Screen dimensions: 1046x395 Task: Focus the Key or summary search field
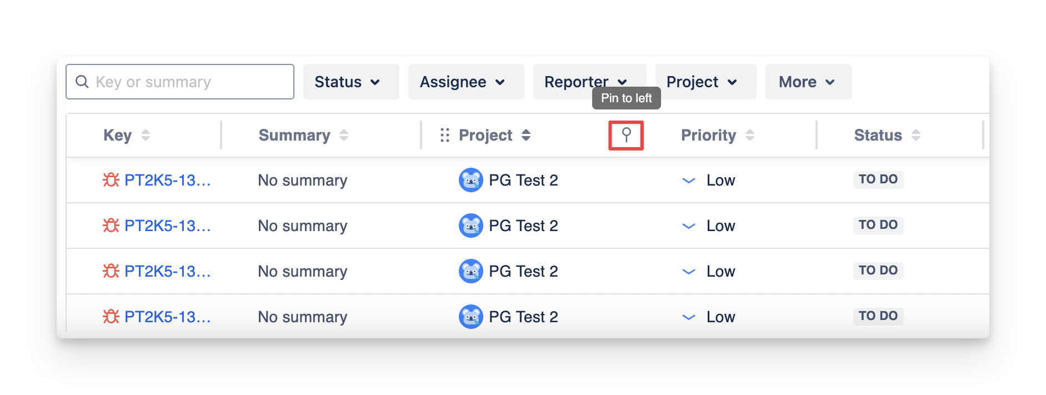pyautogui.click(x=189, y=82)
